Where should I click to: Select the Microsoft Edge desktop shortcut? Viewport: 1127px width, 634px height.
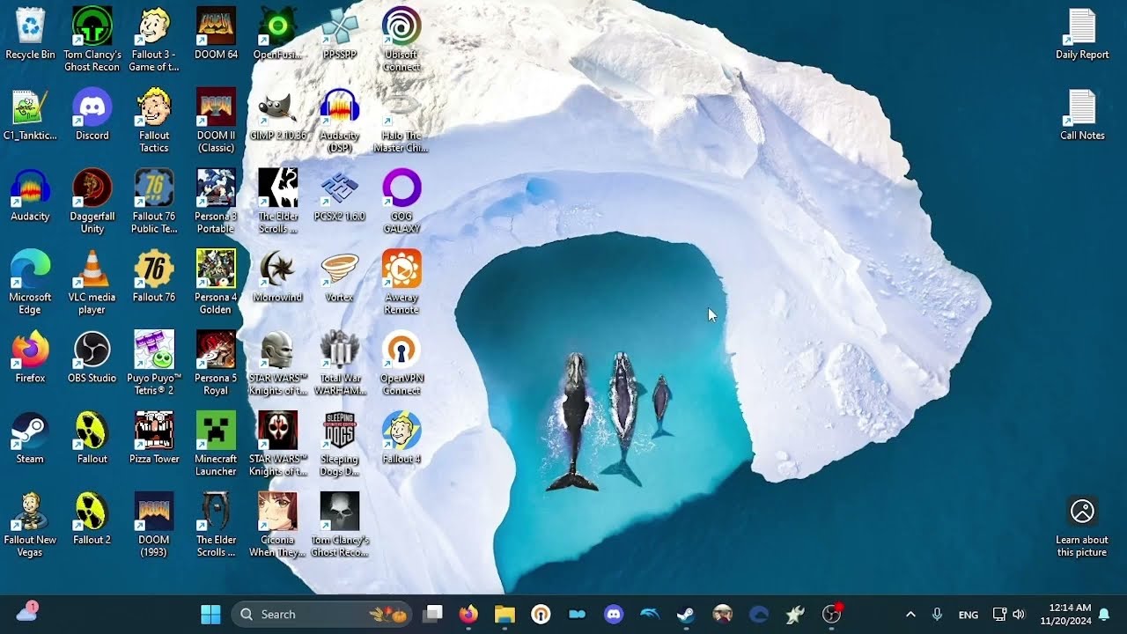pos(30,283)
